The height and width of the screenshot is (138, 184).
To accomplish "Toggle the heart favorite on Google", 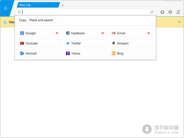I will tap(57, 33).
